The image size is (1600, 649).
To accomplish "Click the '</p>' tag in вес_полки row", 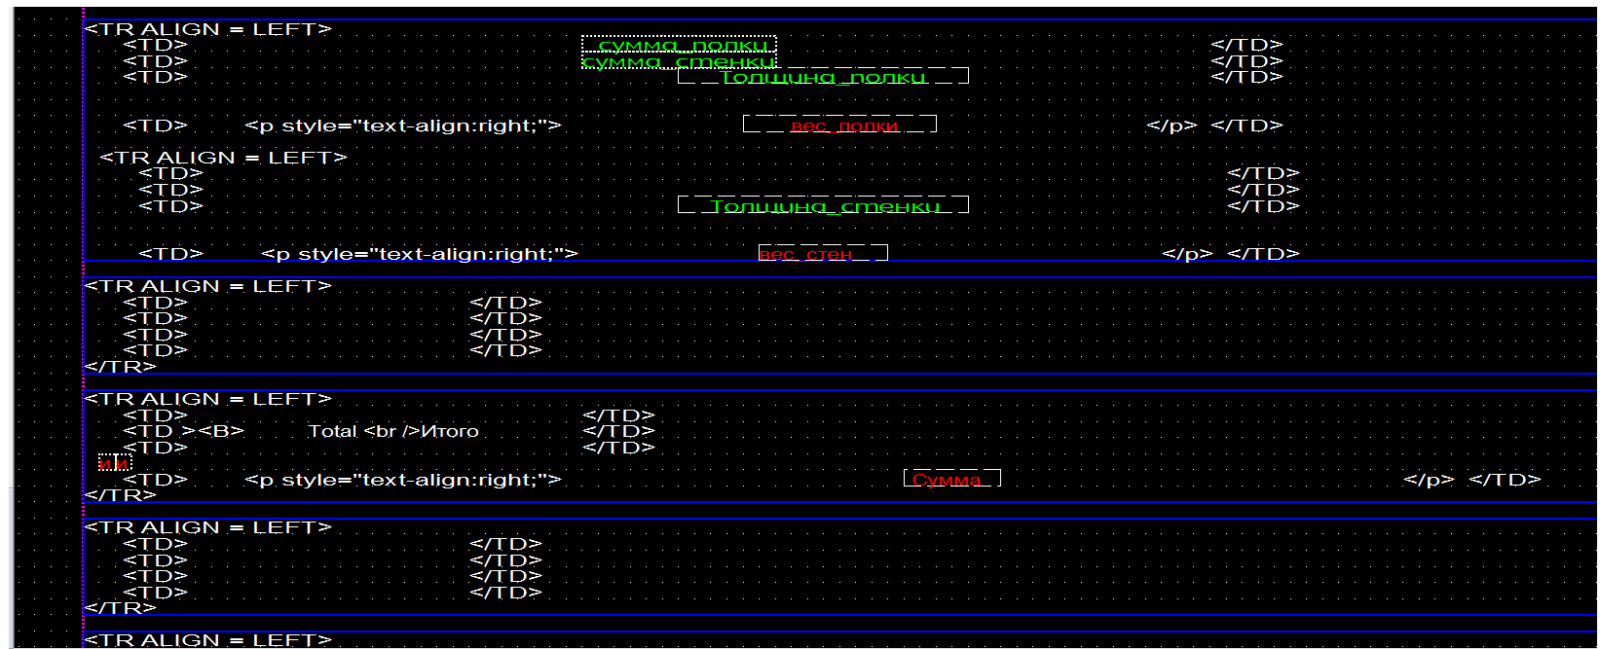I will (x=1172, y=126).
